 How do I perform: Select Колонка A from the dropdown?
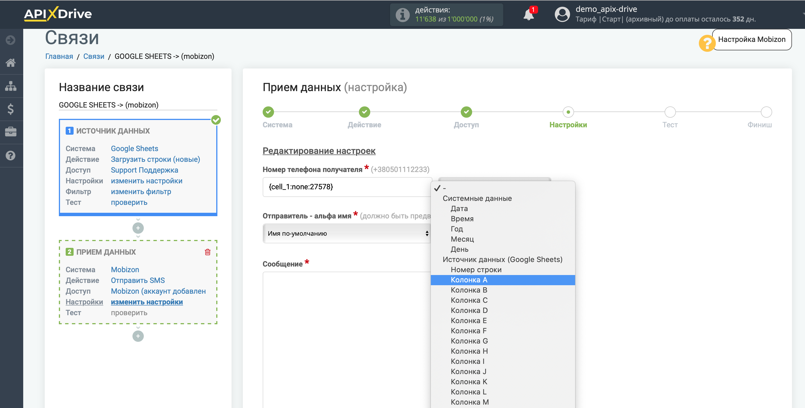click(x=503, y=280)
